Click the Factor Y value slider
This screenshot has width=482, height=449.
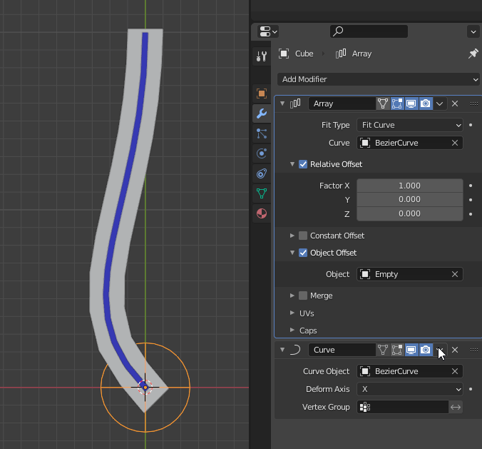click(410, 200)
